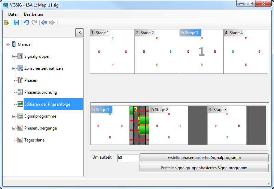The width and height of the screenshot is (274, 189).
Task: Click the Phasen icon in the tree
Action: point(20,80)
